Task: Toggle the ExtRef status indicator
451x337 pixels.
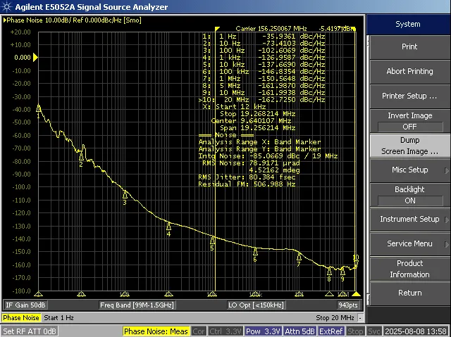Action: tap(331, 331)
